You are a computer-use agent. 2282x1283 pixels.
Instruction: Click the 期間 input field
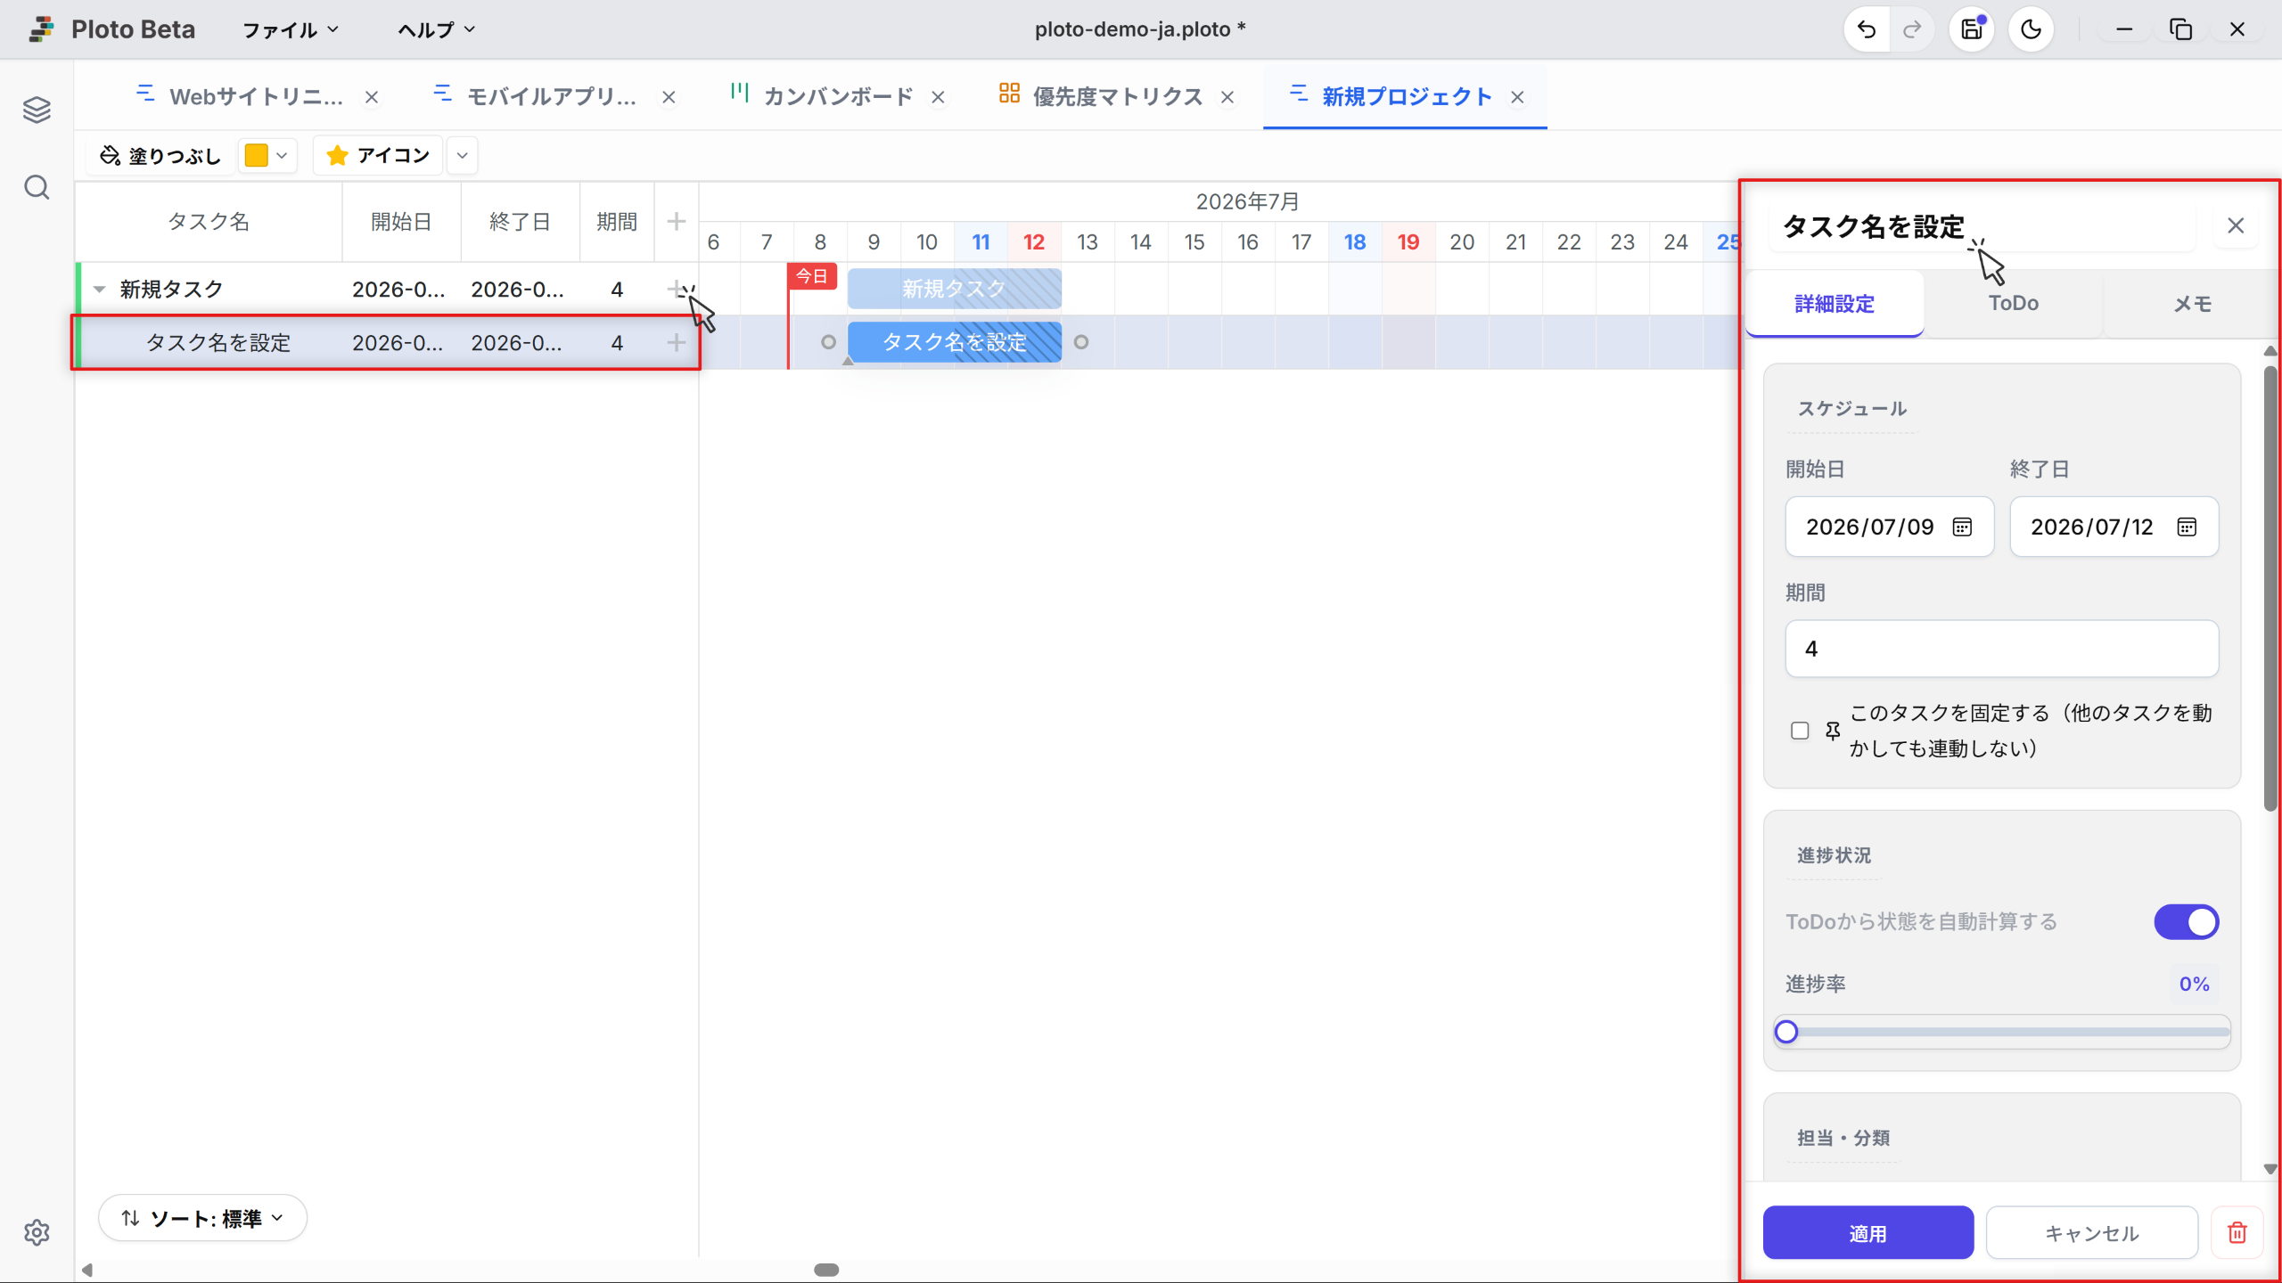pyautogui.click(x=2001, y=649)
